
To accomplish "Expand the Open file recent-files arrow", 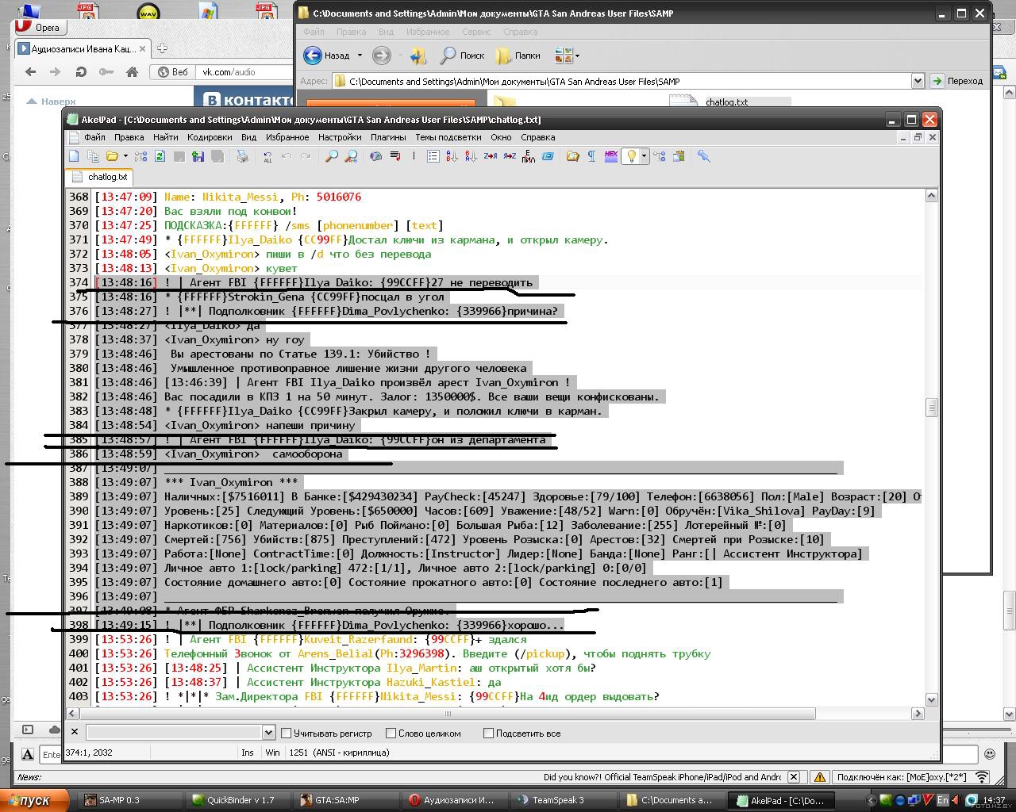I will (x=125, y=156).
